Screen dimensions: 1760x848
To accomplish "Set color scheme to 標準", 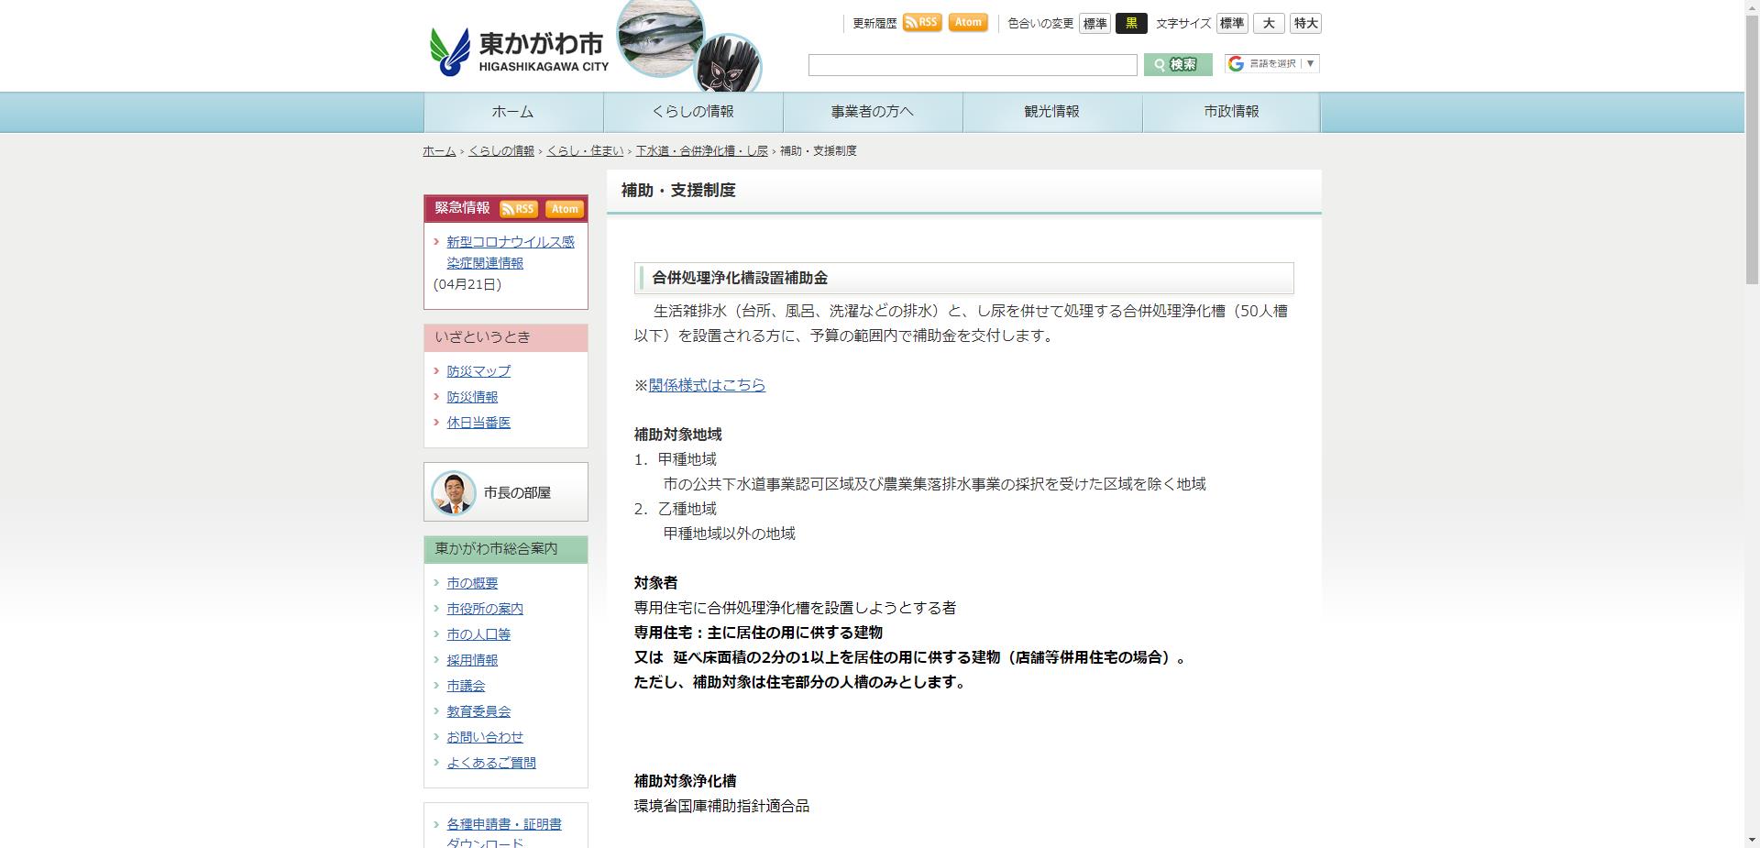I will [x=1094, y=23].
